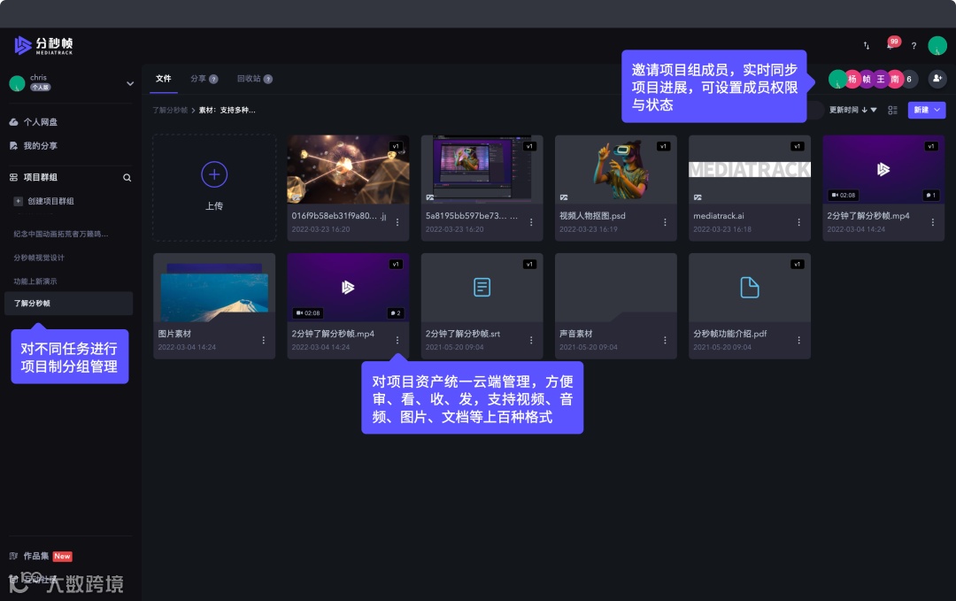The image size is (956, 601).
Task: Expand the 新建 button dropdown chevron
Action: tap(938, 110)
